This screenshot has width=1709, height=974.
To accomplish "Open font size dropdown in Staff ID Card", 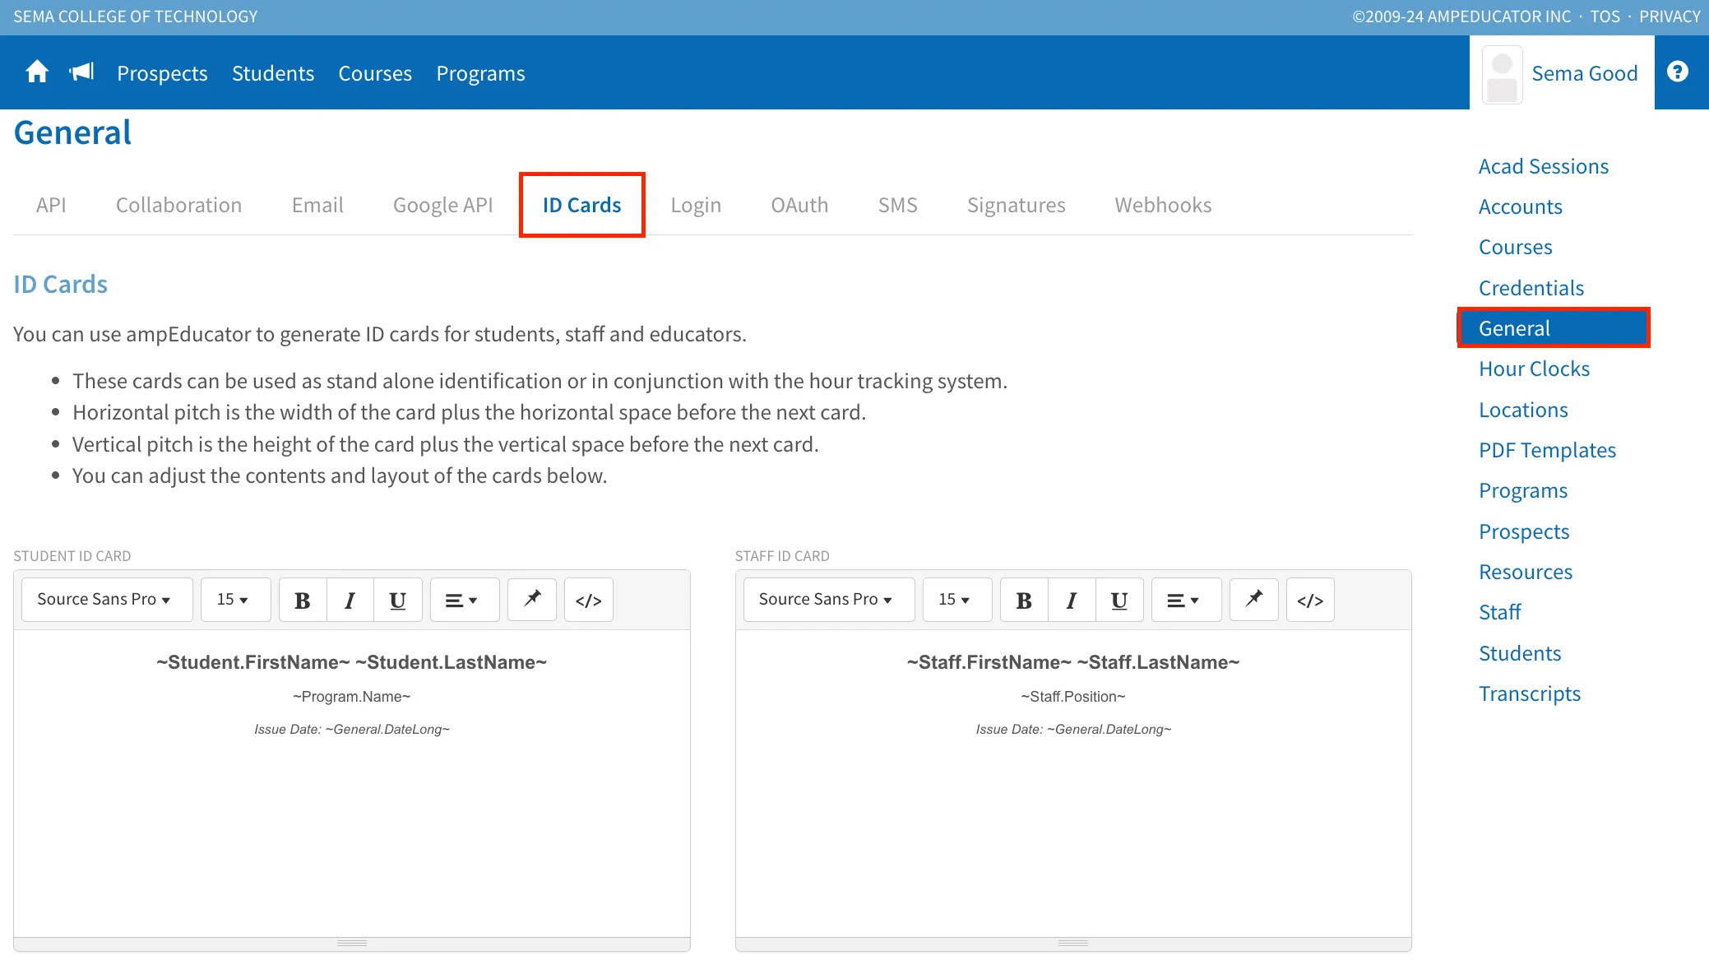I will (957, 600).
